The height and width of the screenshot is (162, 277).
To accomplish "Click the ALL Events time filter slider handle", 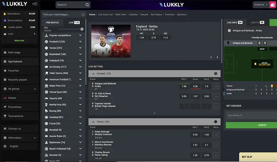I will click(x=82, y=29).
